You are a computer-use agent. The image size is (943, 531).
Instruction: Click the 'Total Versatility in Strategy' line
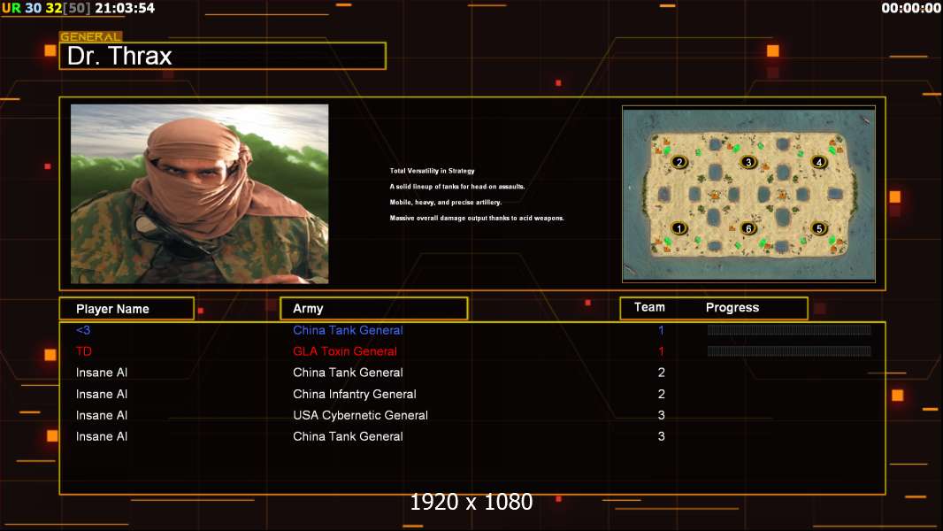tap(432, 171)
